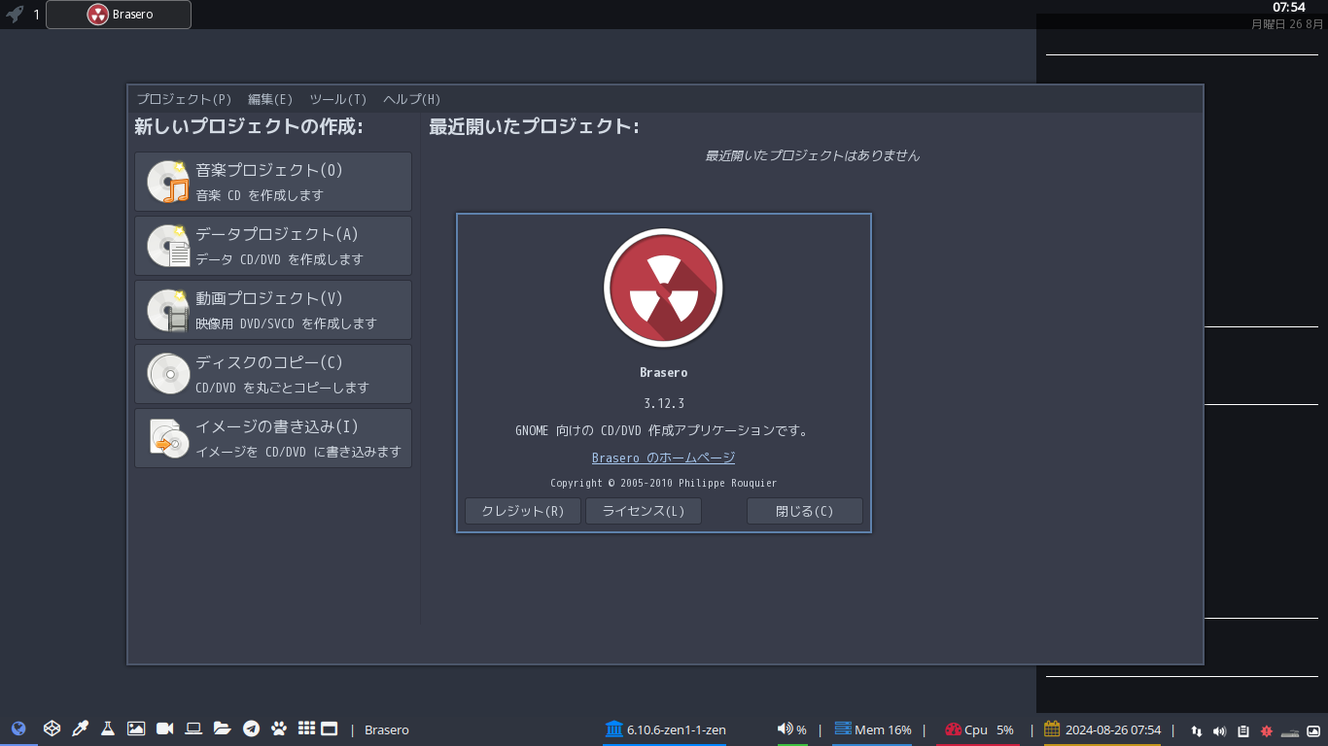Click the burn image icon
This screenshot has height=746, width=1328.
pyautogui.click(x=167, y=438)
